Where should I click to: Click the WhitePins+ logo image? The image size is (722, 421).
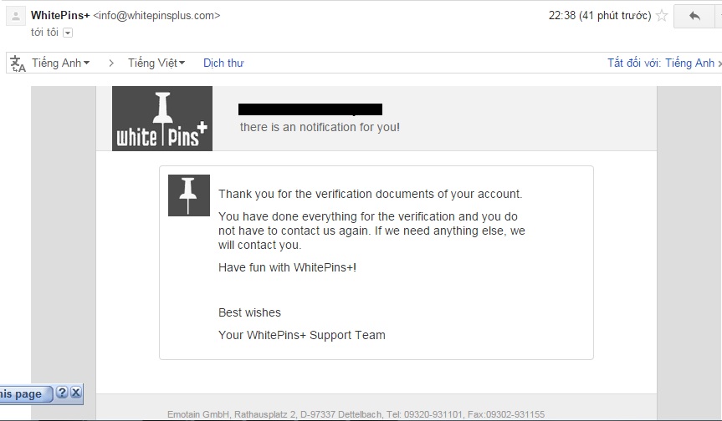point(162,119)
